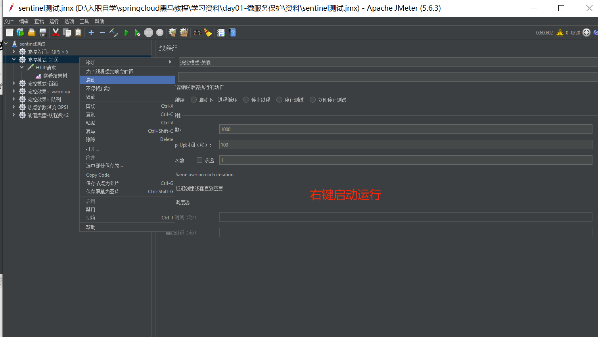Open the Templates icon in toolbar
This screenshot has width=598, height=337.
pos(20,32)
